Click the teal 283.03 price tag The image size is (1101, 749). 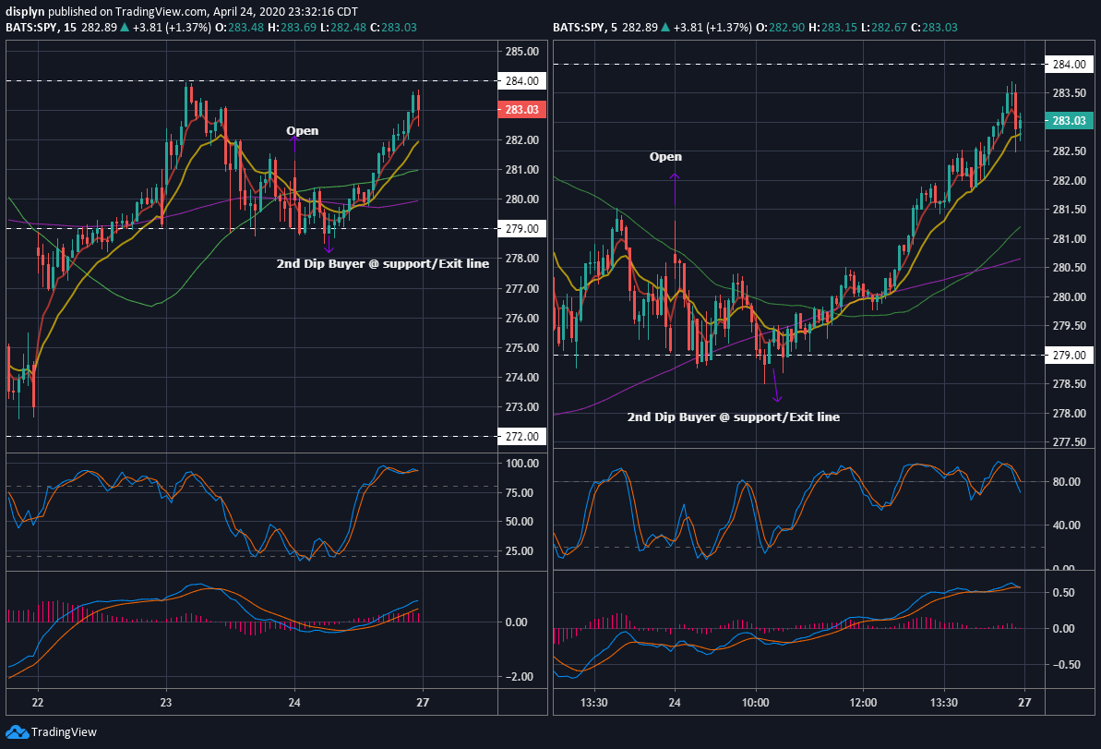point(1068,120)
